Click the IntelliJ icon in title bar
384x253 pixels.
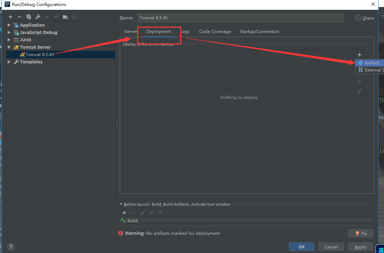coord(7,4)
